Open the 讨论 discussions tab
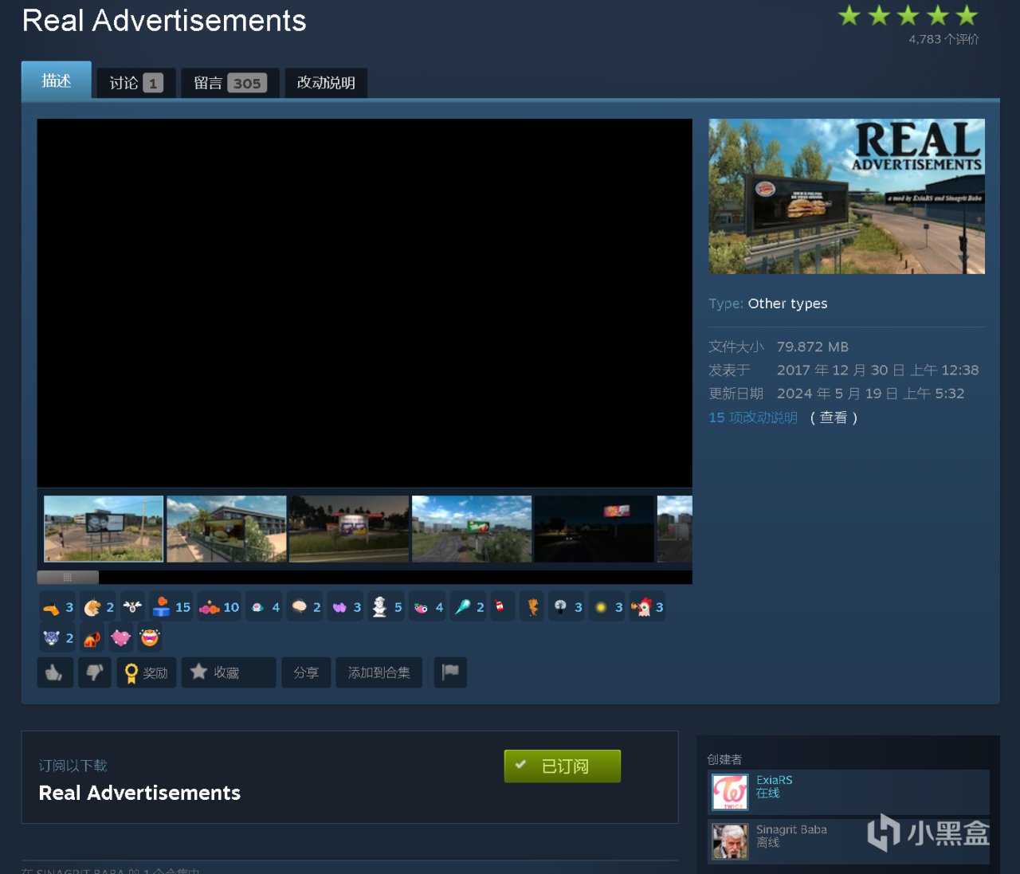This screenshot has width=1020, height=874. point(136,83)
